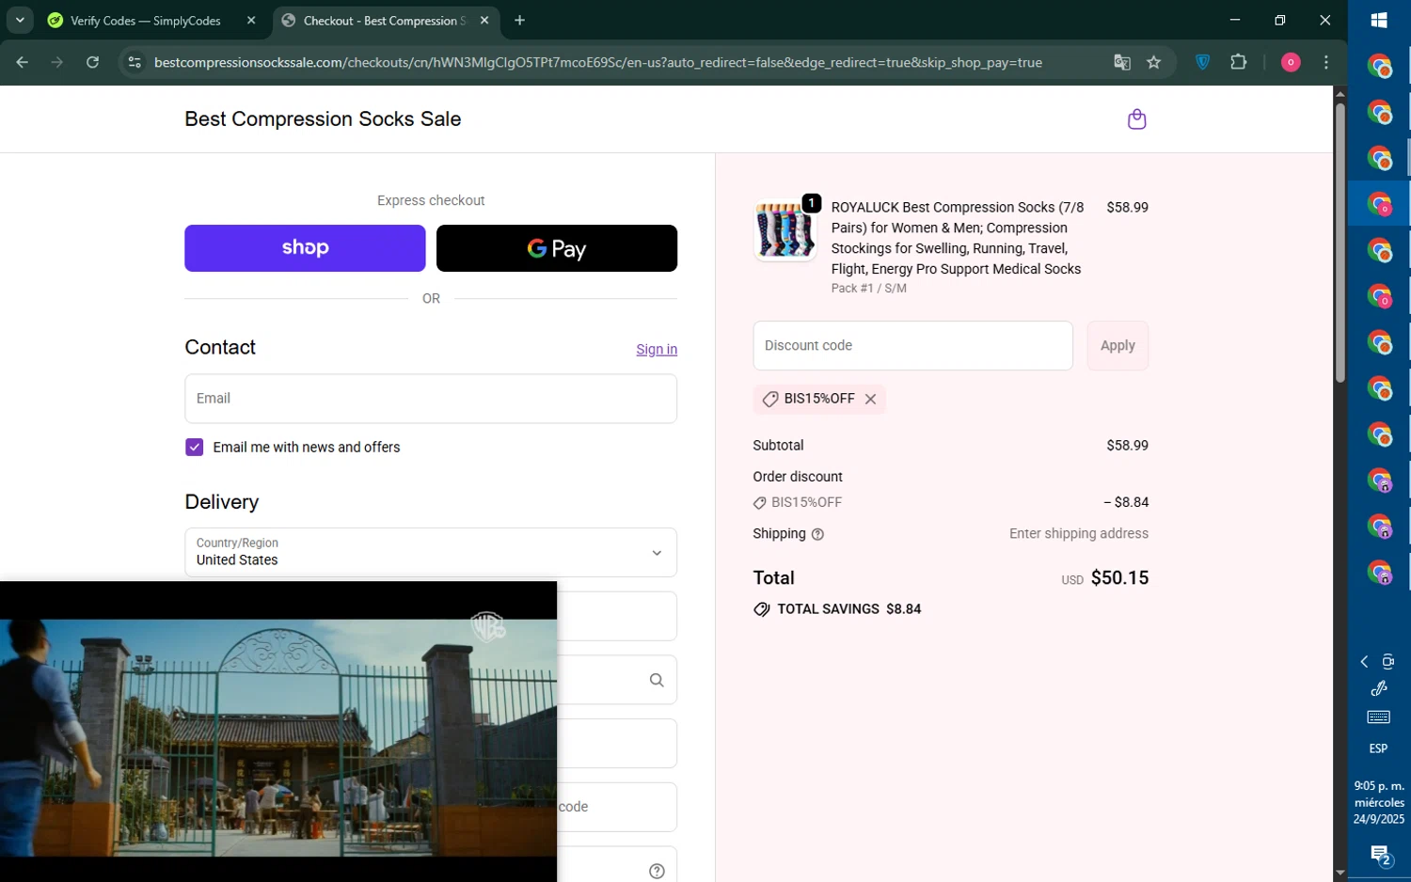This screenshot has width=1411, height=882.
Task: Open the Chrome profile avatar
Action: pyautogui.click(x=1291, y=62)
